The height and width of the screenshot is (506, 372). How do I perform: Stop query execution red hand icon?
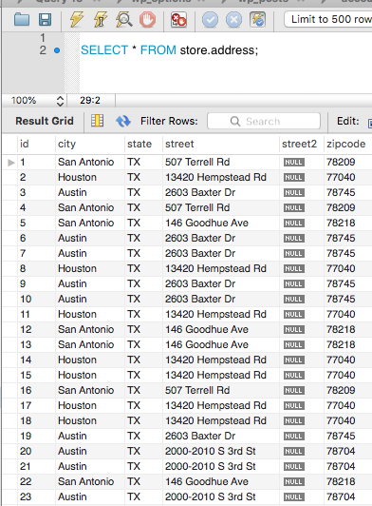147,20
